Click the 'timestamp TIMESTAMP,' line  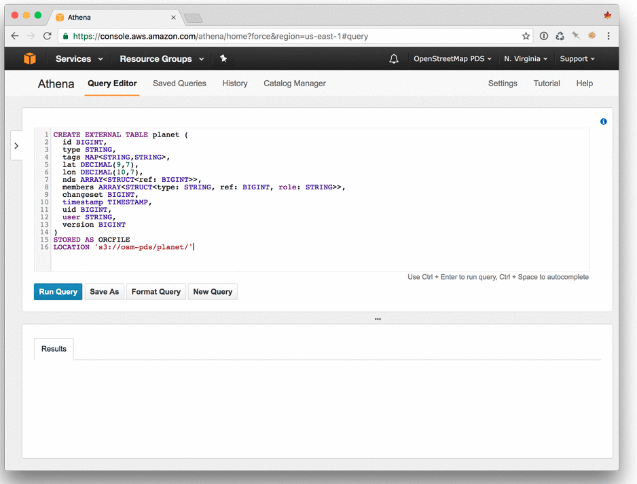click(107, 202)
